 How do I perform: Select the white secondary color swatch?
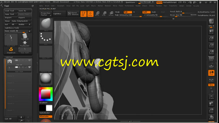point(49,108)
